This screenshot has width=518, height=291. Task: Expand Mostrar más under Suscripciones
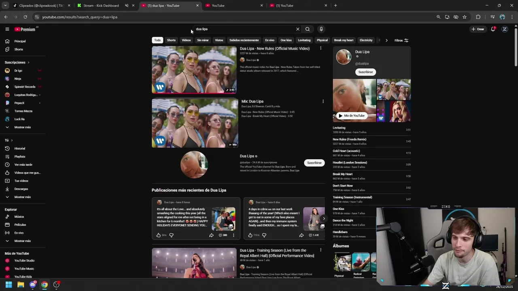click(x=22, y=127)
